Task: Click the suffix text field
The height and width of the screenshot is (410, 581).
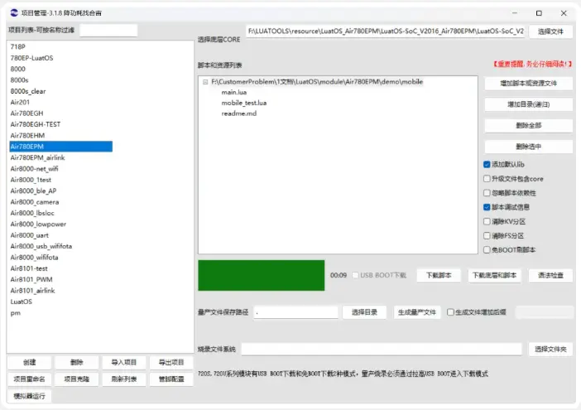Action: (x=544, y=312)
